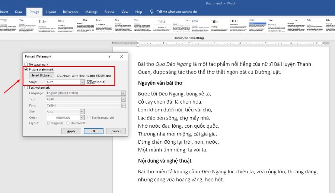335x193 pixels.
Task: Confirm the watermark with OK
Action: click(93, 131)
